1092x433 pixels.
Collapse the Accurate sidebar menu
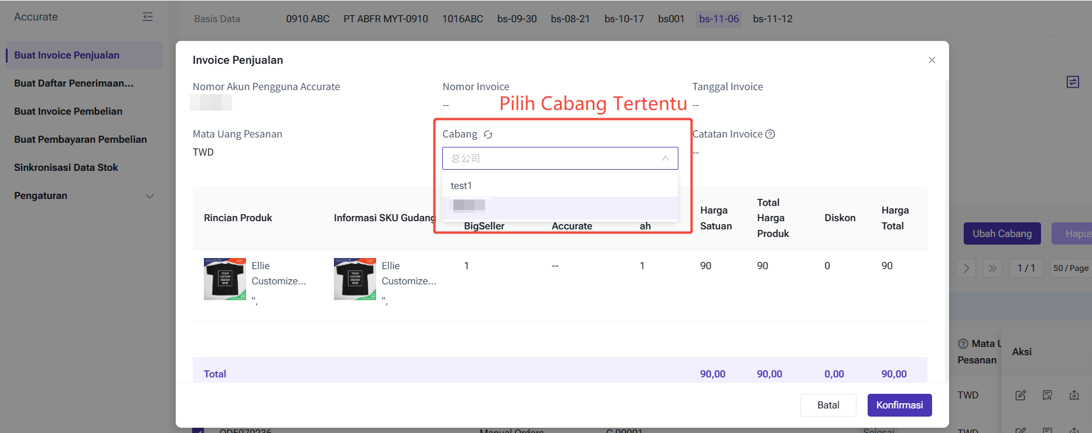coord(148,17)
